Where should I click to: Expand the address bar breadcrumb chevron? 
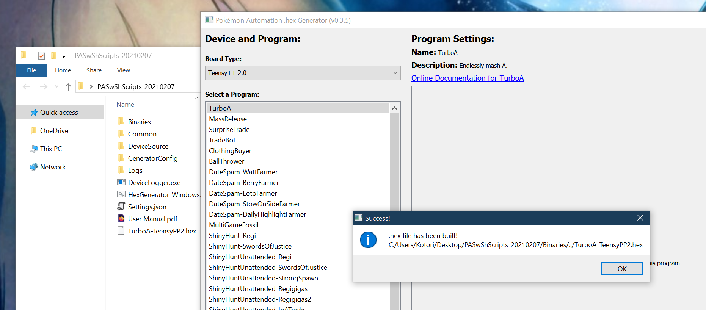[x=91, y=86]
